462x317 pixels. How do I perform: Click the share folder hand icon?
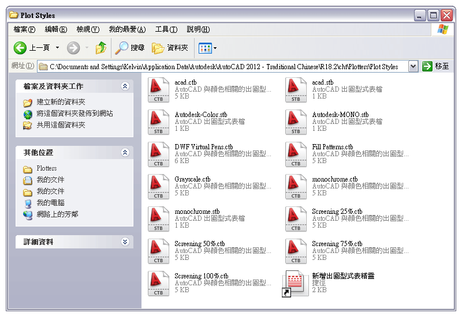click(x=27, y=126)
